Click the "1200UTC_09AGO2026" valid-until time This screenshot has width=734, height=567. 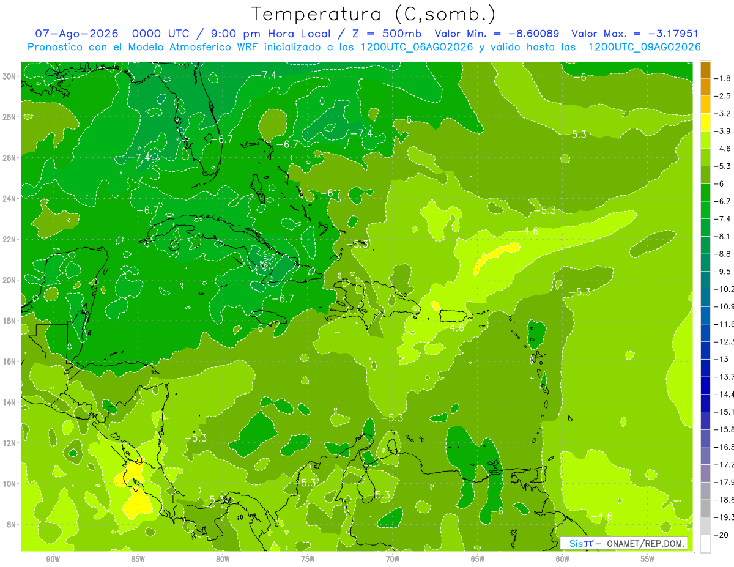[x=645, y=47]
